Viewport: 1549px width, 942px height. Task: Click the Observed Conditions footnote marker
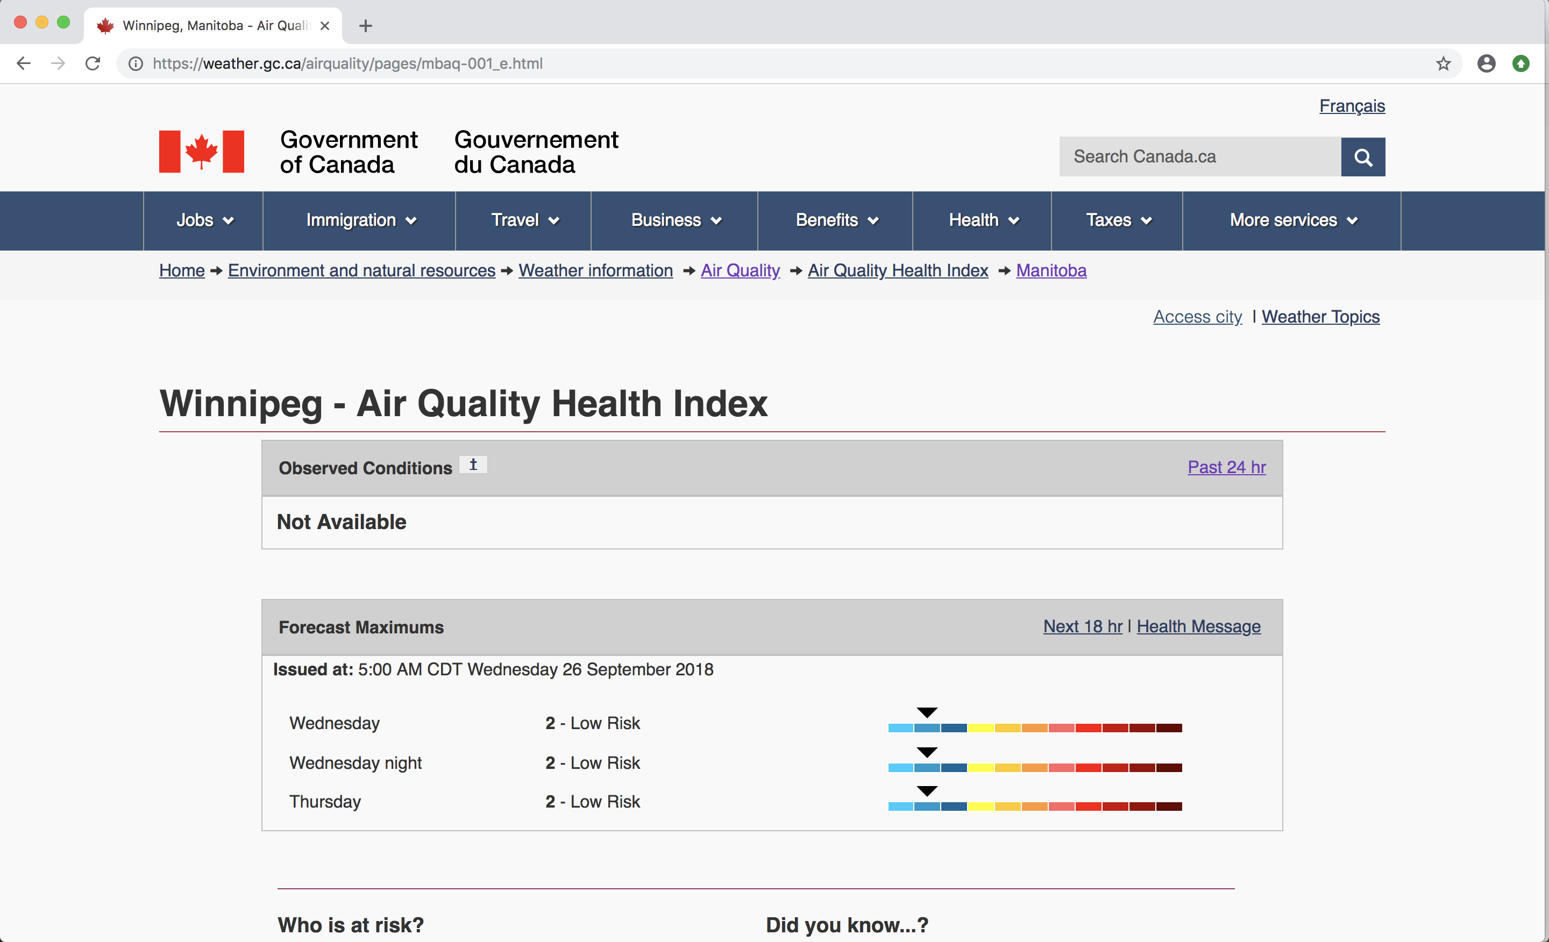[473, 465]
